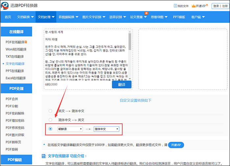Select the 简体中文 --> 英文 radio button

point(50,120)
